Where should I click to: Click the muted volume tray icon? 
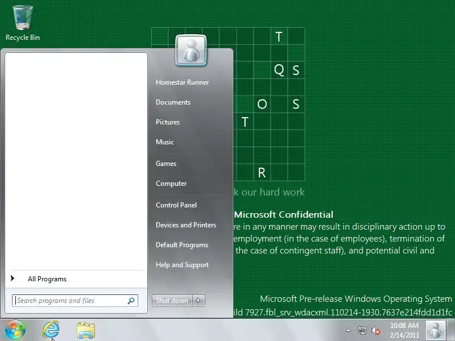pyautogui.click(x=376, y=330)
